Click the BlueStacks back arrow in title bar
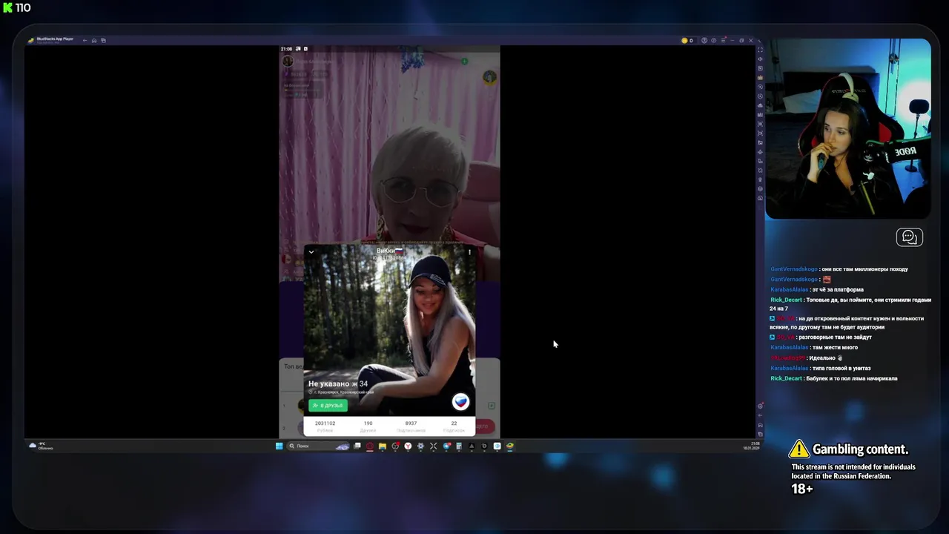Viewport: 949px width, 534px height. [x=85, y=40]
